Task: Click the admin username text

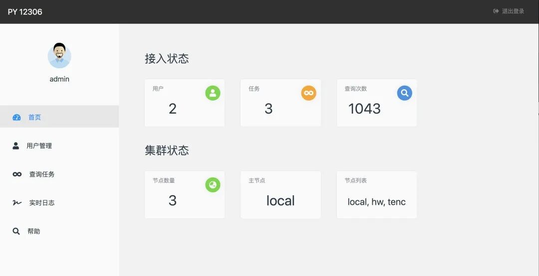Action: (x=59, y=79)
